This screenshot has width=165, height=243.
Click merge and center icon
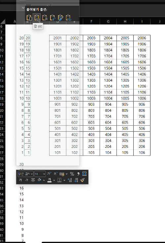[84, 174]
